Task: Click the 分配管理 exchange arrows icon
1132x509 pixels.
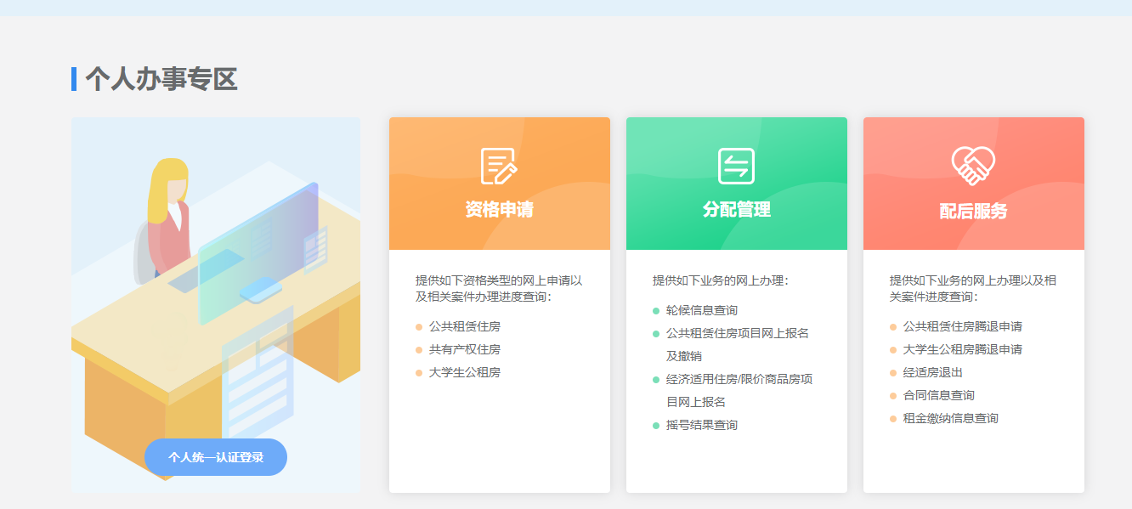Action: point(736,166)
